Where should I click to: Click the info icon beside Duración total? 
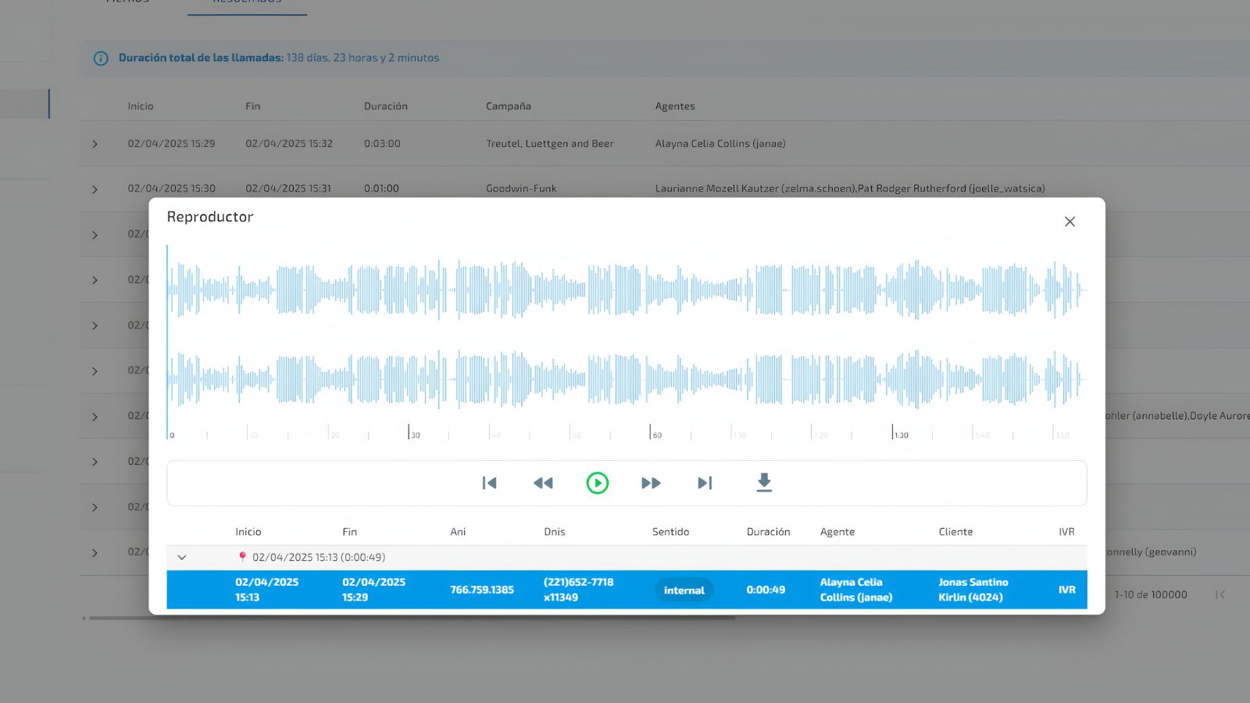tap(101, 59)
